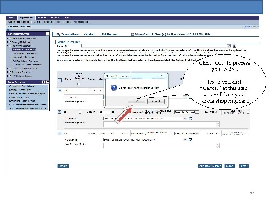This screenshot has height=203, width=271.
Task: Open Deliver To dropdown for item 200
Action: pos(185,118)
